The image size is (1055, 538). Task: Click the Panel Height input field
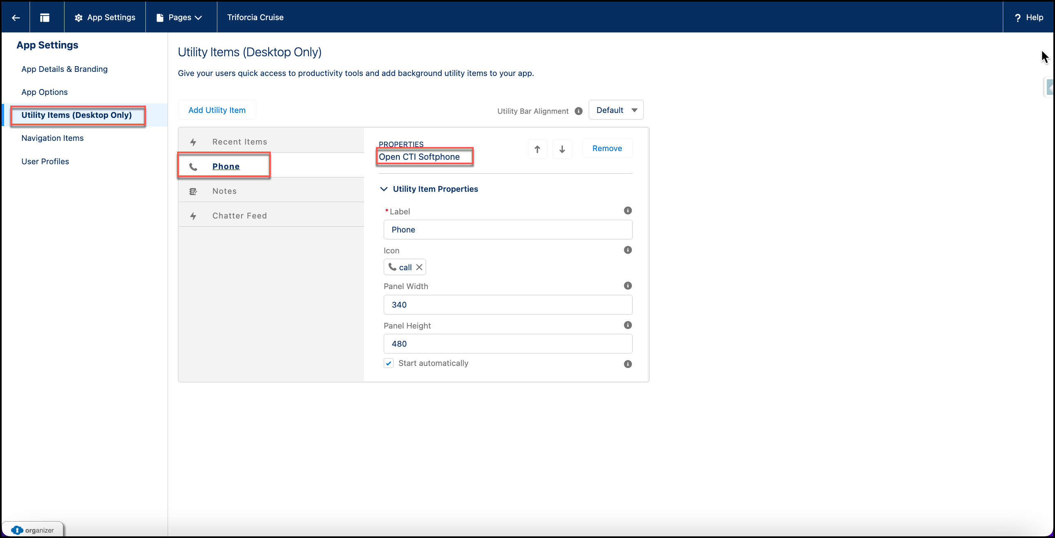pyautogui.click(x=508, y=344)
